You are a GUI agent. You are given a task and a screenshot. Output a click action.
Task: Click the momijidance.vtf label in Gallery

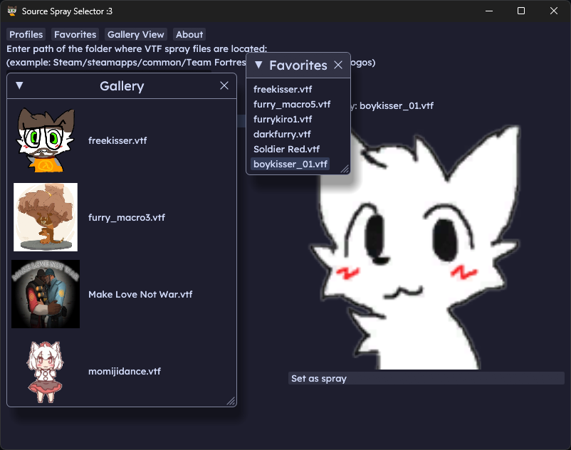click(125, 372)
